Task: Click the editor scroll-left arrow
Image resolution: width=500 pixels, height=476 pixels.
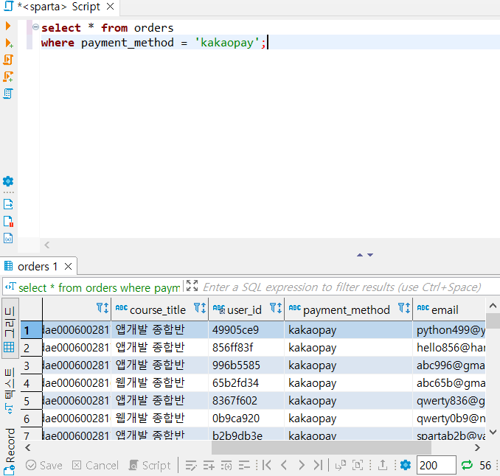Action: tap(47, 245)
